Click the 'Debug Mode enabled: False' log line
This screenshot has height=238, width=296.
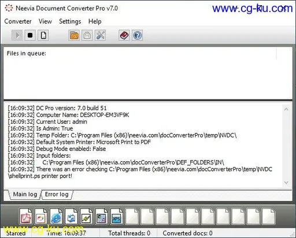(57, 149)
